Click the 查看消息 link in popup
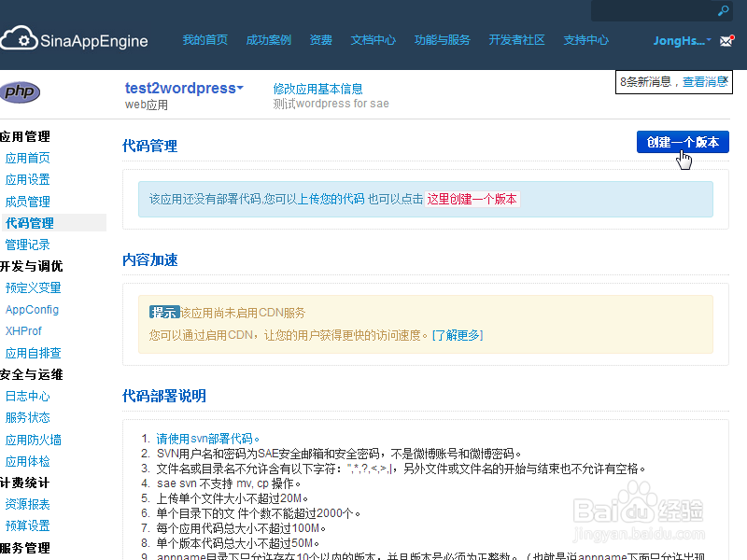747x560 pixels. pyautogui.click(x=703, y=82)
